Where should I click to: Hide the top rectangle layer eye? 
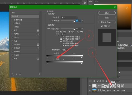tap(90, 86)
